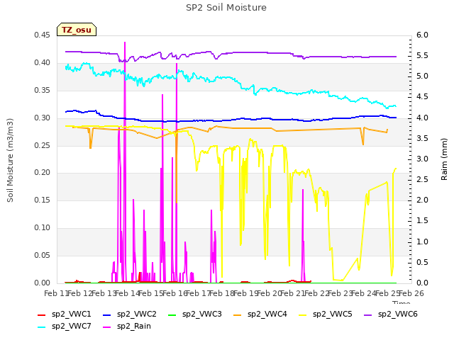Screen dimensions: 454x340
Task: Click the 0.20 left axis tick label
Action: point(42,173)
